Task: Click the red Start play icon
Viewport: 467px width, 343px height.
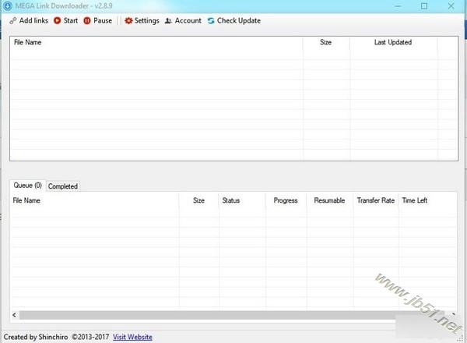Action: tap(57, 20)
